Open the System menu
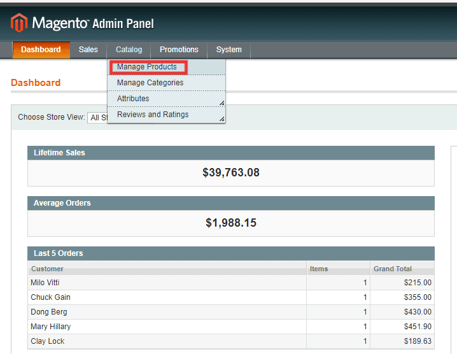The image size is (457, 354). 229,50
